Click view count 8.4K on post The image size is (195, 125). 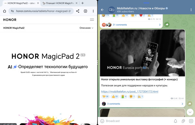[x=174, y=98]
